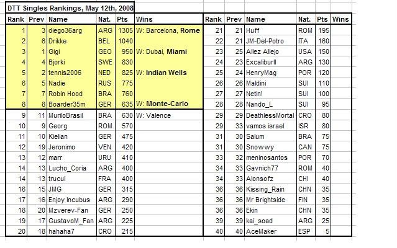Select the JM-Del-Potro name cell
The image size is (397, 248).
pos(271,41)
